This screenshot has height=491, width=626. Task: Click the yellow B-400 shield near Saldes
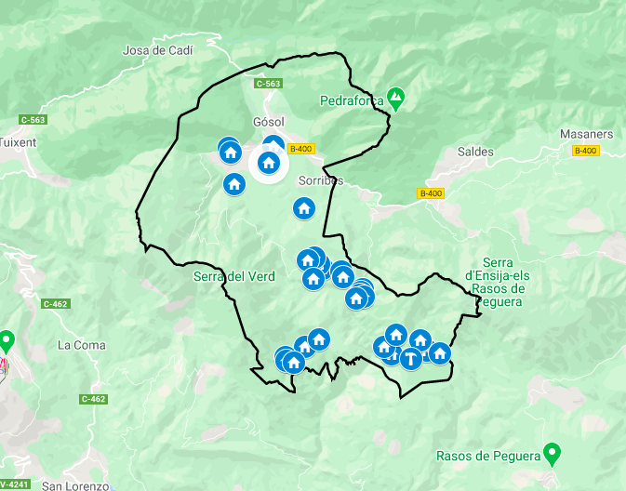click(431, 193)
